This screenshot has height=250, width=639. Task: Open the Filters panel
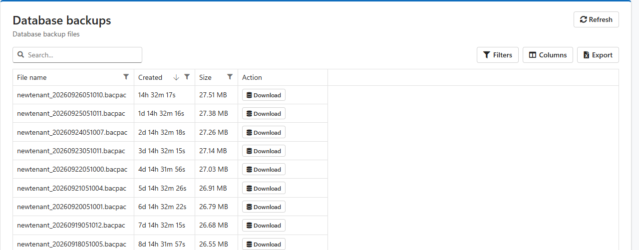[x=498, y=55]
